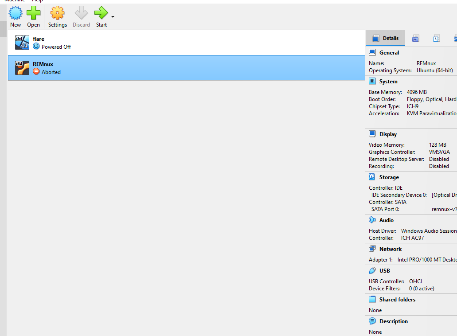Switch to the Details tab
Screen dimensions: 457x336
386,38
